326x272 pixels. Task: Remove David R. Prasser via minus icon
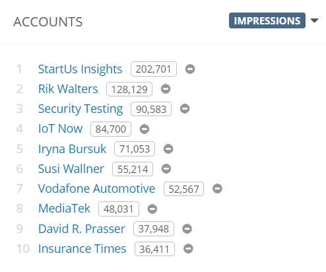[x=187, y=228]
